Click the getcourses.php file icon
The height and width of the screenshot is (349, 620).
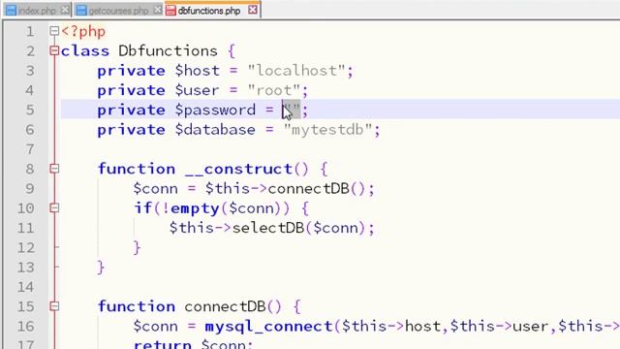coord(81,11)
